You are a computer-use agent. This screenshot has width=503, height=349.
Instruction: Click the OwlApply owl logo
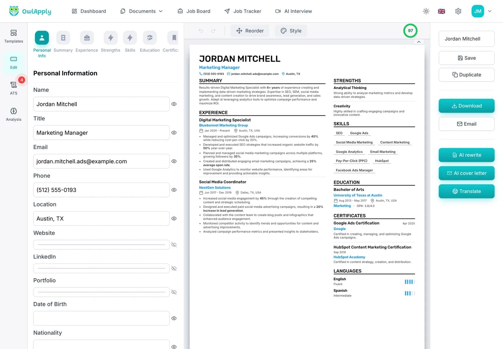tap(14, 11)
